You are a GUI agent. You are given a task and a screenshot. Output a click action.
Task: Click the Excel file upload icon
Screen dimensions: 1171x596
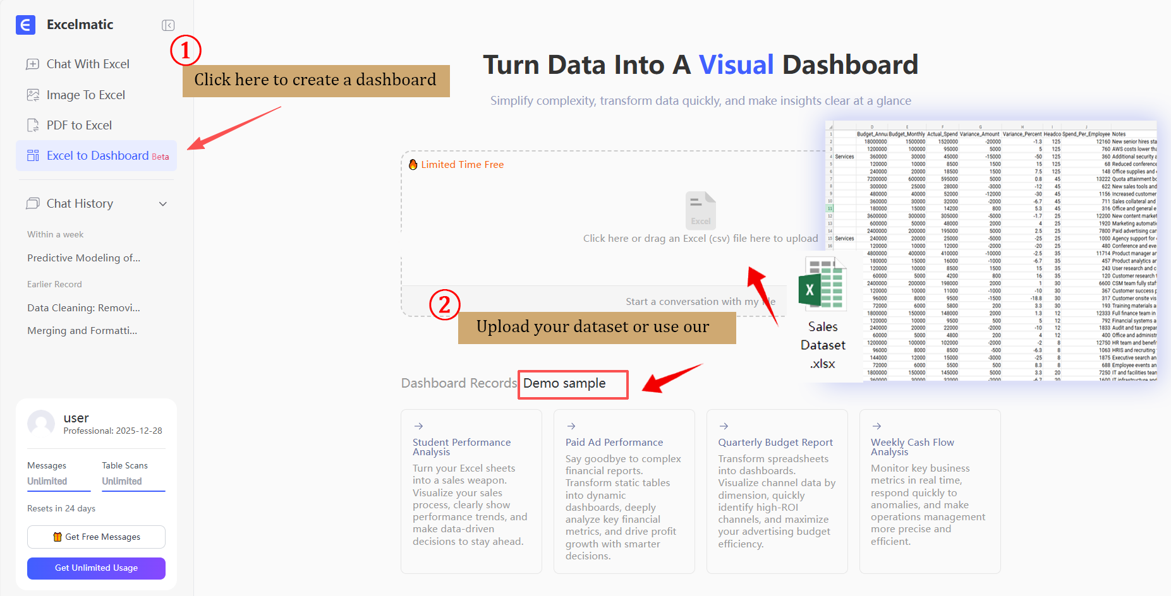tap(700, 211)
